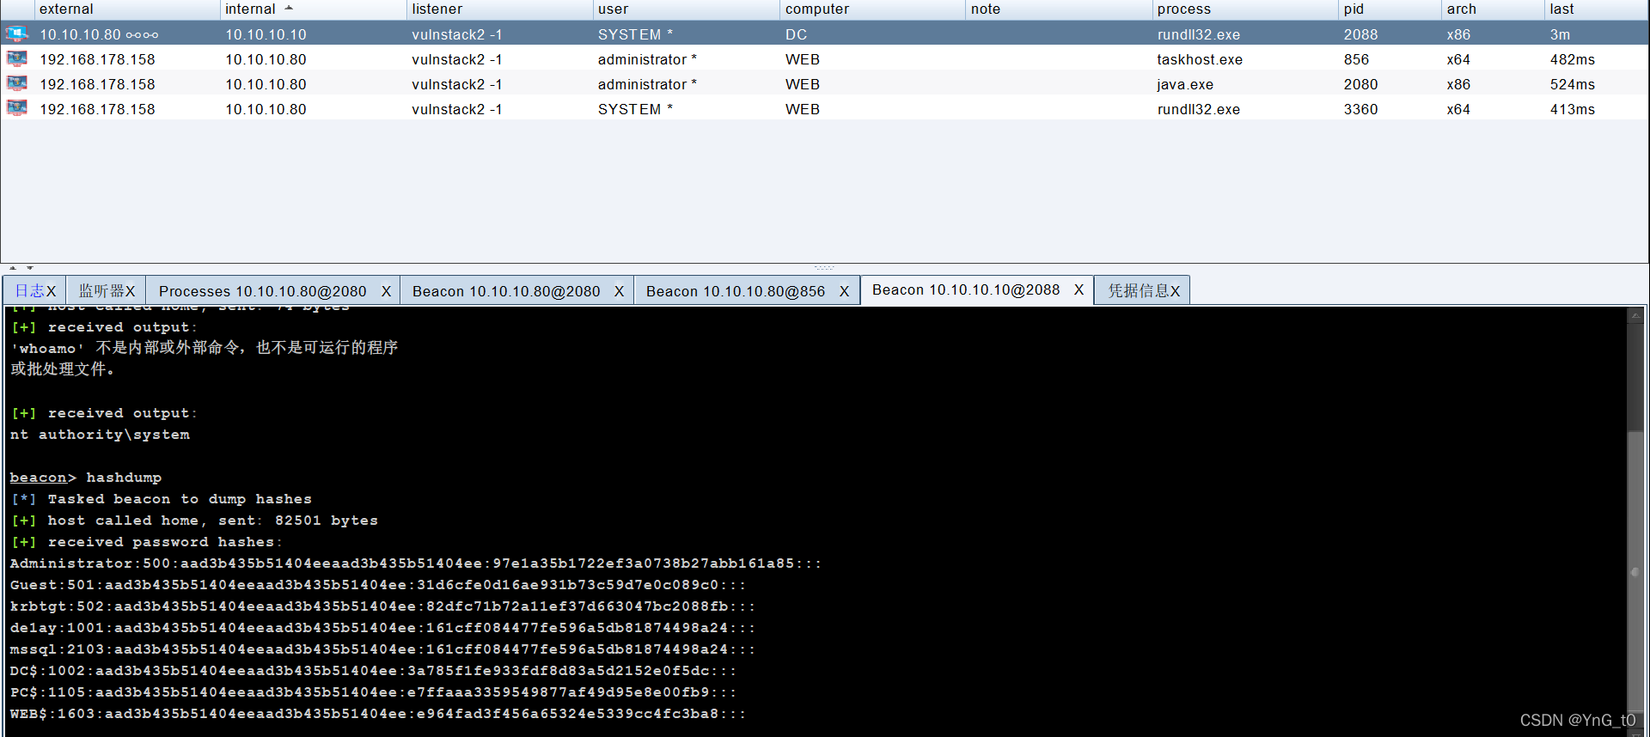Image resolution: width=1650 pixels, height=737 pixels.
Task: Close Beacon 10.10.10.10@2088 tab
Action: pyautogui.click(x=1079, y=289)
